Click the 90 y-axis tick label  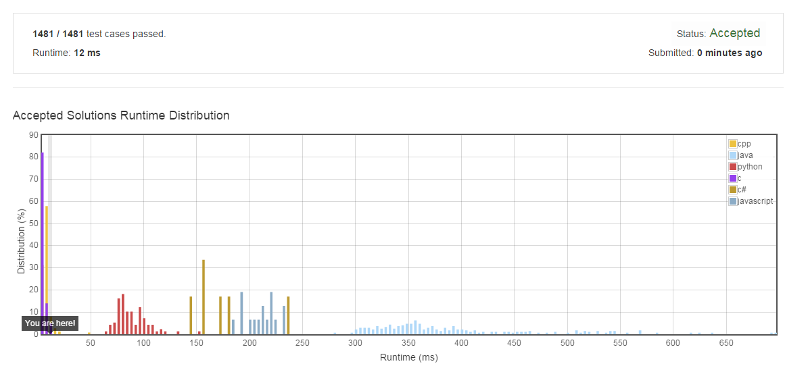pos(34,135)
